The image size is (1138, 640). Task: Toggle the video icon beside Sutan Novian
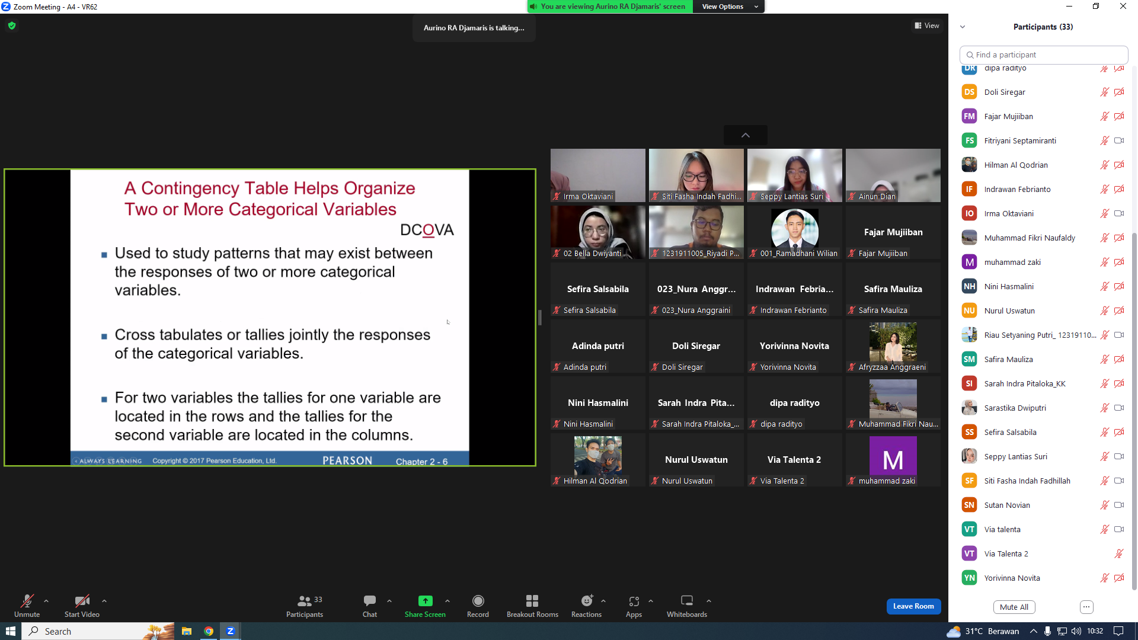tap(1119, 505)
